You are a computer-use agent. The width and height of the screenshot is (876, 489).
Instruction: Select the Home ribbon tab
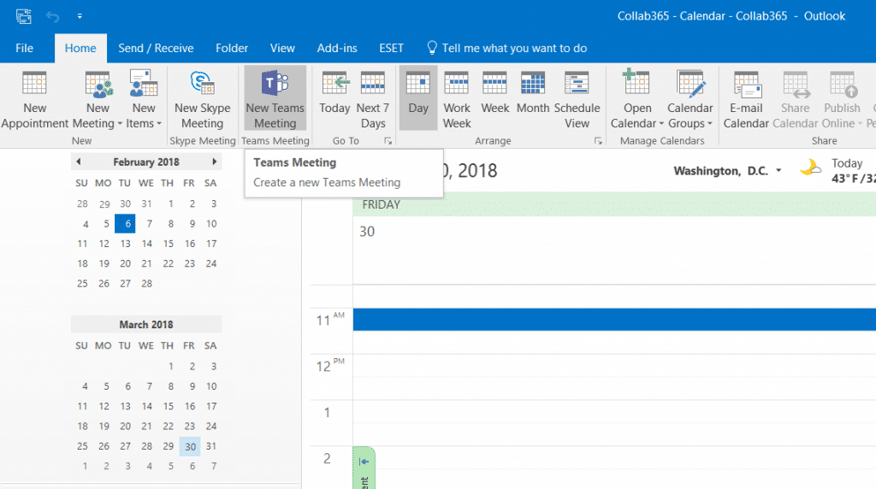pos(80,48)
